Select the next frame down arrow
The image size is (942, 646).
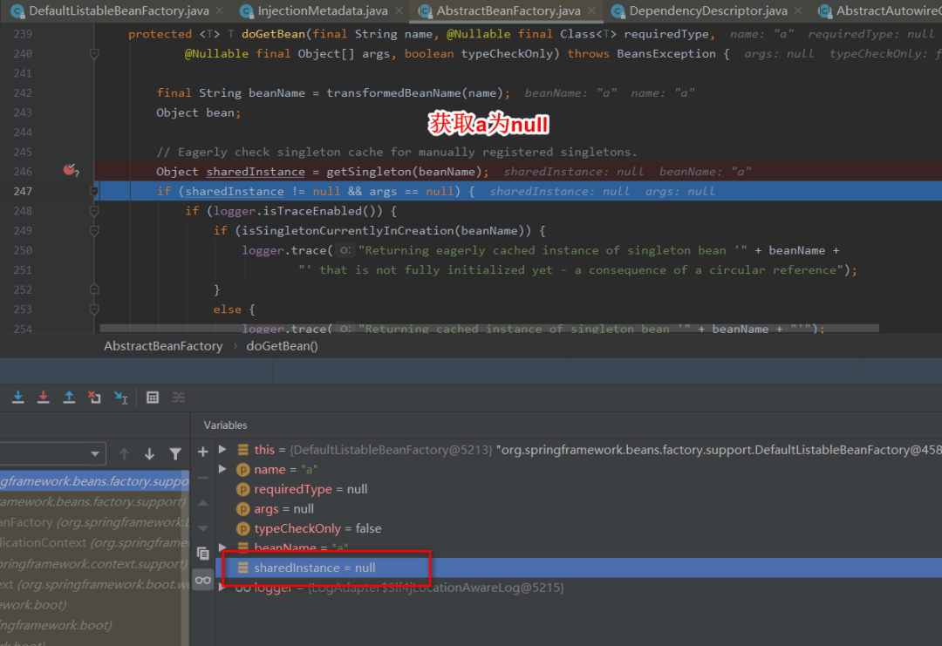tap(149, 454)
